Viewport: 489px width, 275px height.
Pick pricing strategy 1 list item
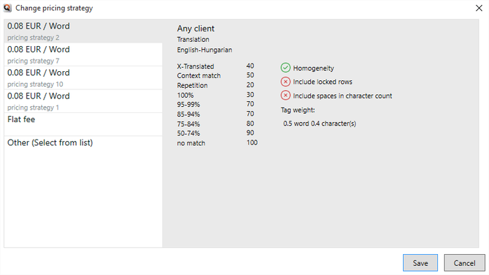[83, 101]
